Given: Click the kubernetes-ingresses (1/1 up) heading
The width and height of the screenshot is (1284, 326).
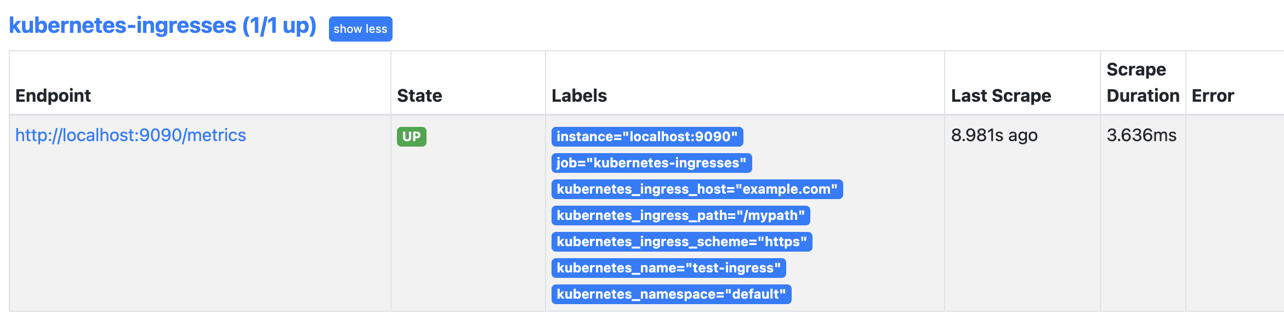Looking at the screenshot, I should point(162,26).
